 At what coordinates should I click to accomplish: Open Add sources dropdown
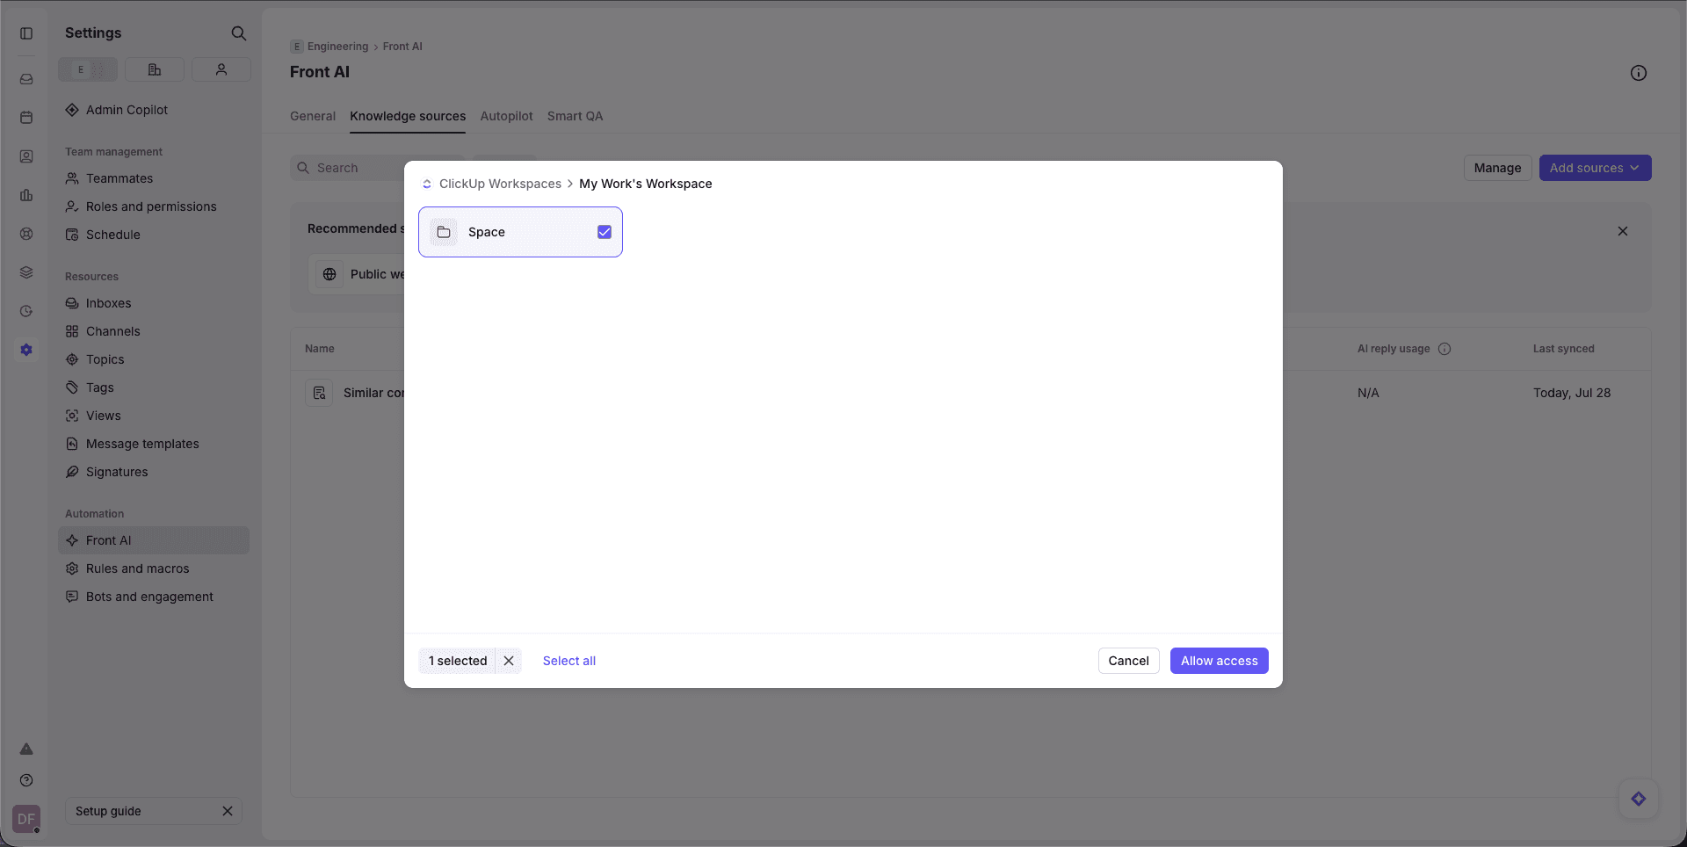1595,168
